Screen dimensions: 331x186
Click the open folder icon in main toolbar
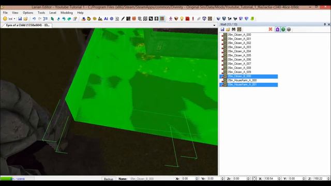point(25,19)
